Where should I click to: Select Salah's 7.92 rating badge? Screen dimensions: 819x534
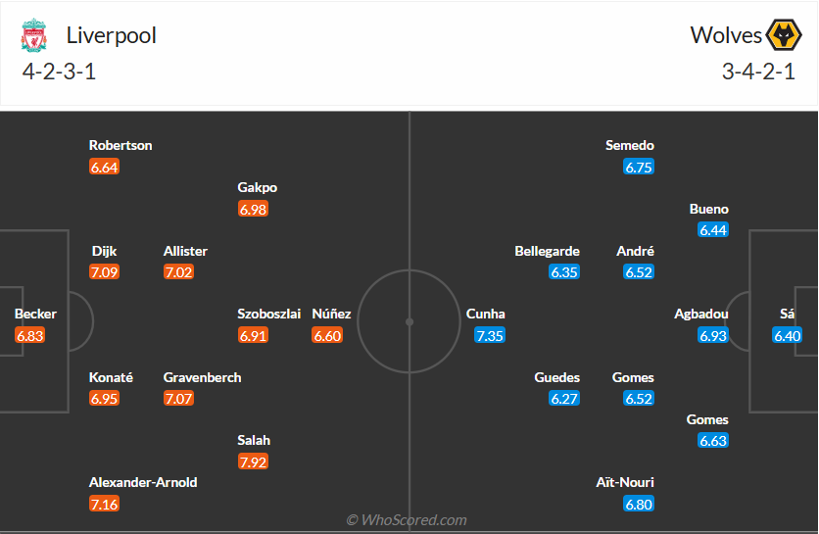[x=253, y=461]
